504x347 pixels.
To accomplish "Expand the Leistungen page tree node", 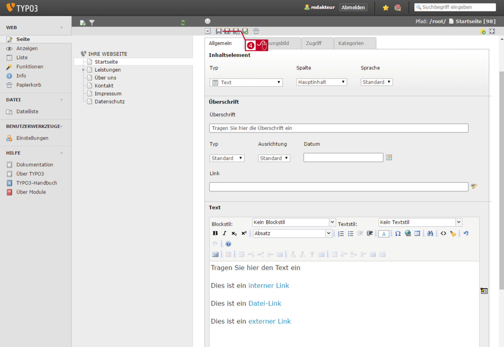I will click(83, 69).
